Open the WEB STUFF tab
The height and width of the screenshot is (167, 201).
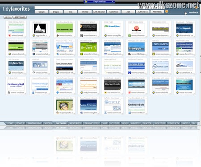point(159,123)
